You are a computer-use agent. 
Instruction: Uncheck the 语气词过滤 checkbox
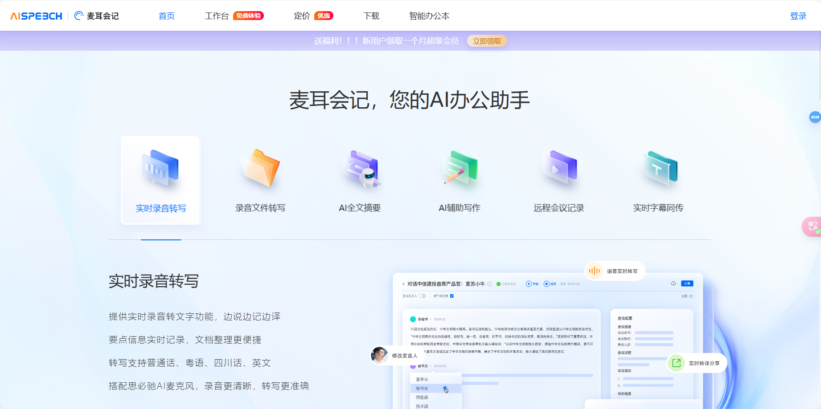point(452,296)
